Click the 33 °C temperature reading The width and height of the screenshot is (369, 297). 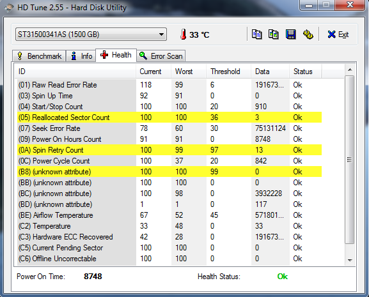199,34
